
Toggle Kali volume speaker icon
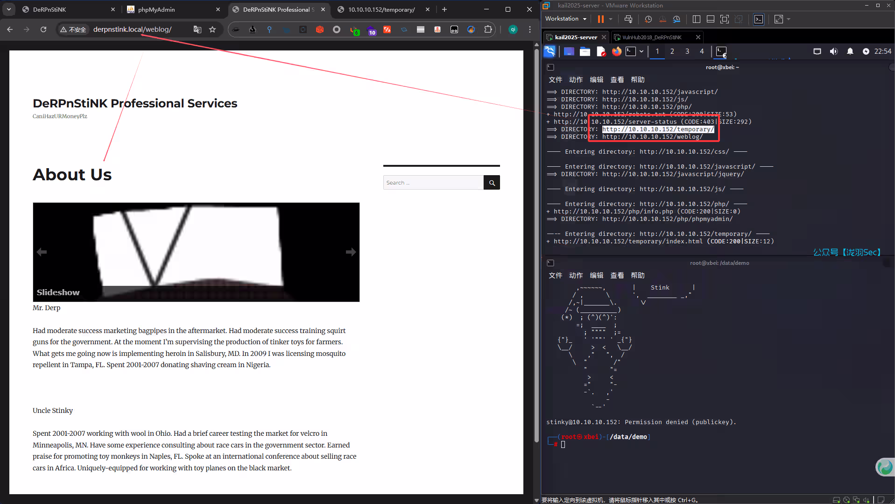tap(833, 51)
